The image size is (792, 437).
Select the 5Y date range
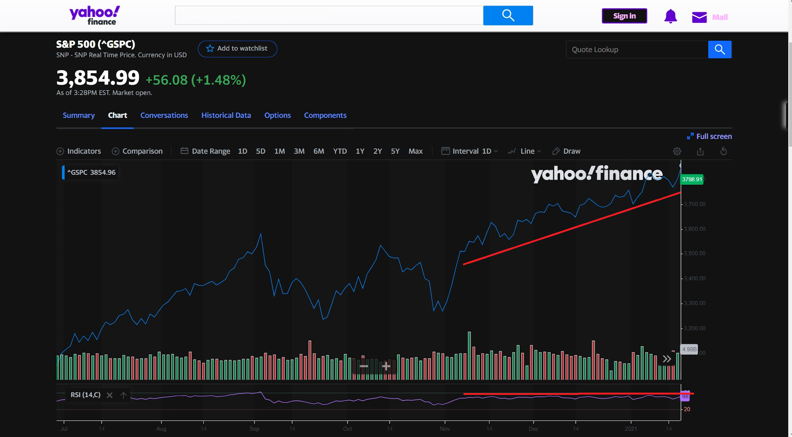tap(395, 151)
